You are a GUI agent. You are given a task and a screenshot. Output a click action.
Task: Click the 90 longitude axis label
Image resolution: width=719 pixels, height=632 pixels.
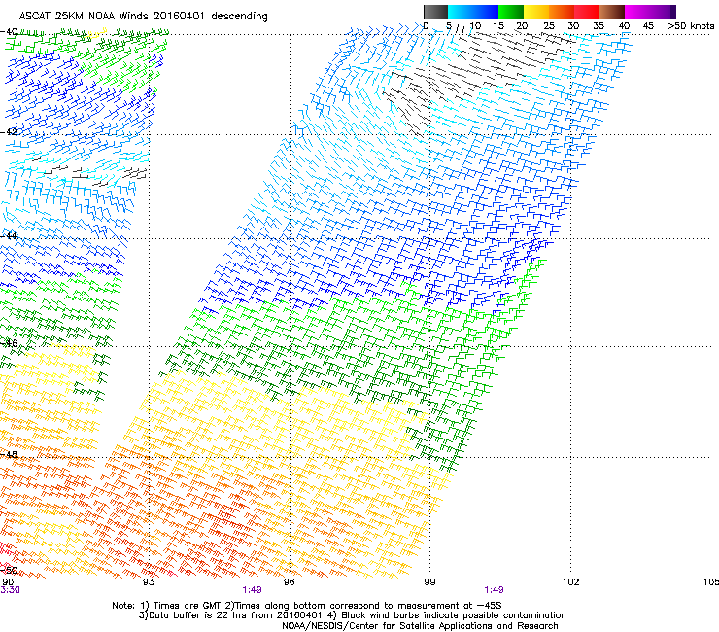8,581
